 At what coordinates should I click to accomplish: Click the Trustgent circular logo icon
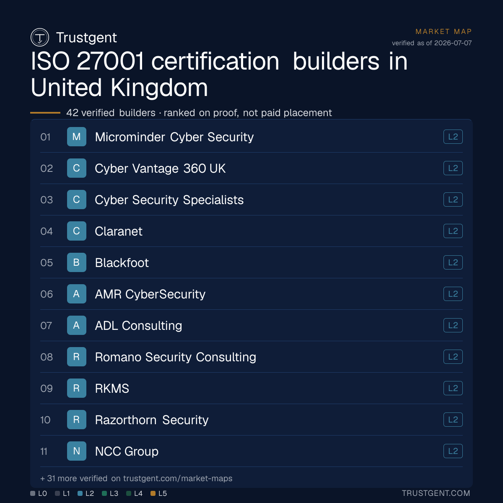click(40, 38)
